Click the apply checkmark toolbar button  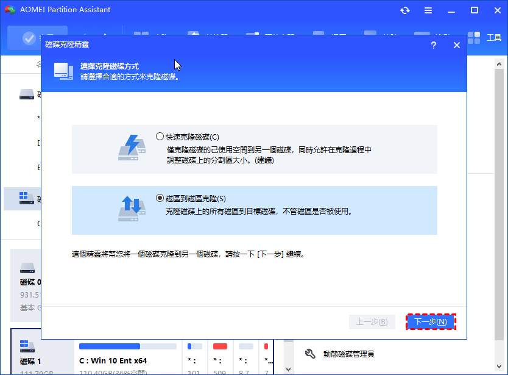[x=29, y=38]
